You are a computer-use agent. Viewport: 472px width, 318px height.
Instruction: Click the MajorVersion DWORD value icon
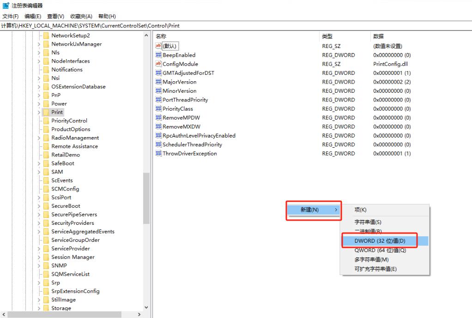pyautogui.click(x=159, y=82)
